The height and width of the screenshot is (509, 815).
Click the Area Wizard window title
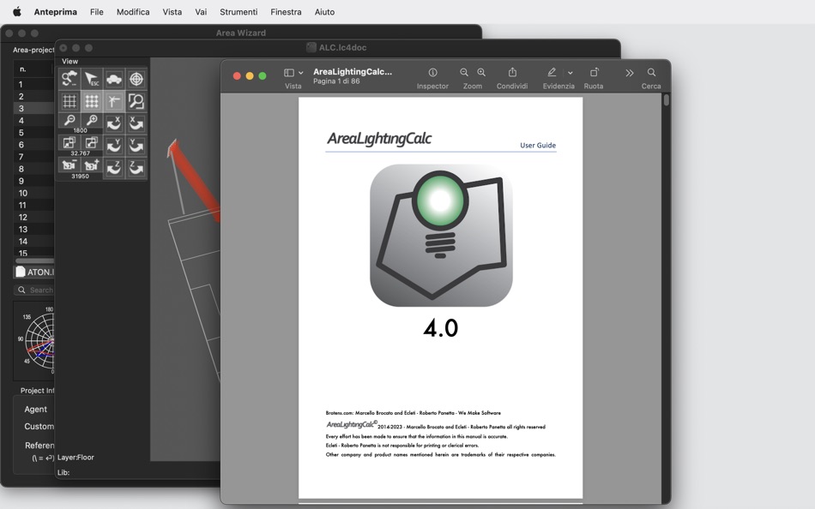(241, 33)
